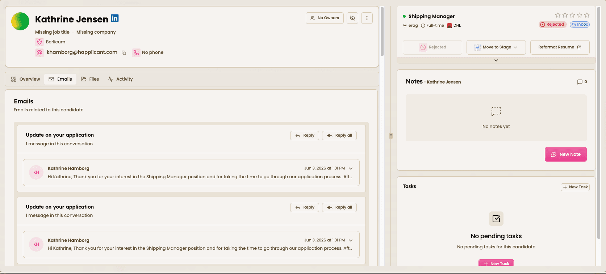Click the Inbox badge
The image size is (606, 274).
[580, 25]
